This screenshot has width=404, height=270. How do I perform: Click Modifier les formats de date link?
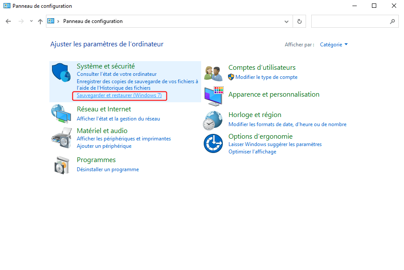pos(287,124)
